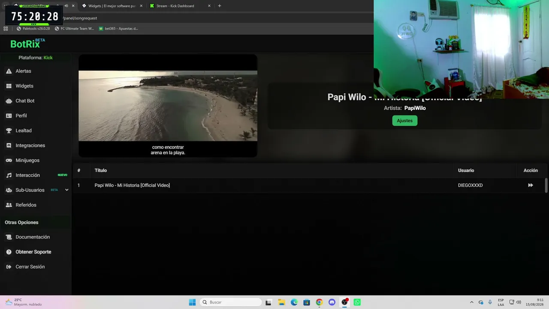Click the Obtener Soporte question mark icon
Image resolution: width=549 pixels, height=309 pixels.
9,252
